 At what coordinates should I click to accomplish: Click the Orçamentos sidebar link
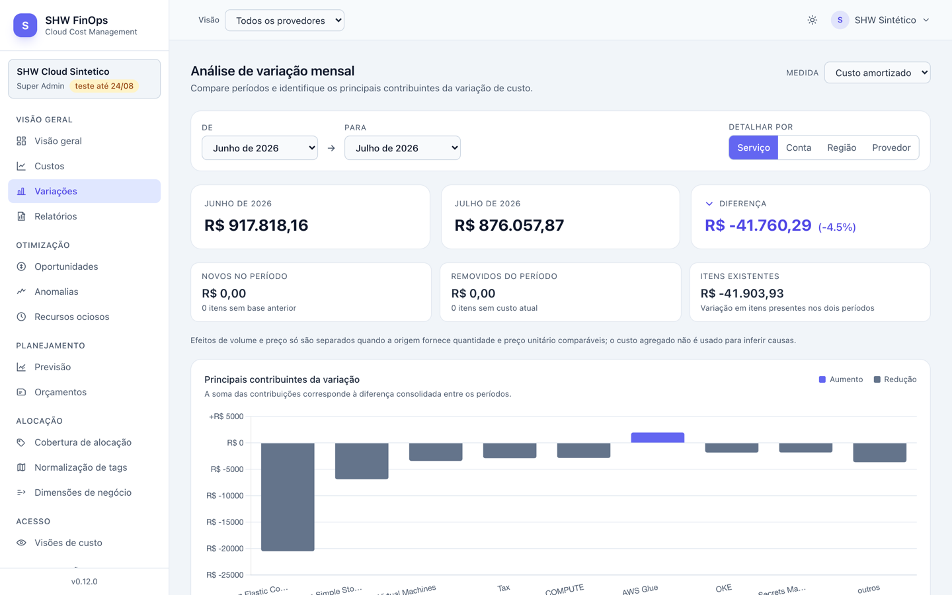pos(85,392)
